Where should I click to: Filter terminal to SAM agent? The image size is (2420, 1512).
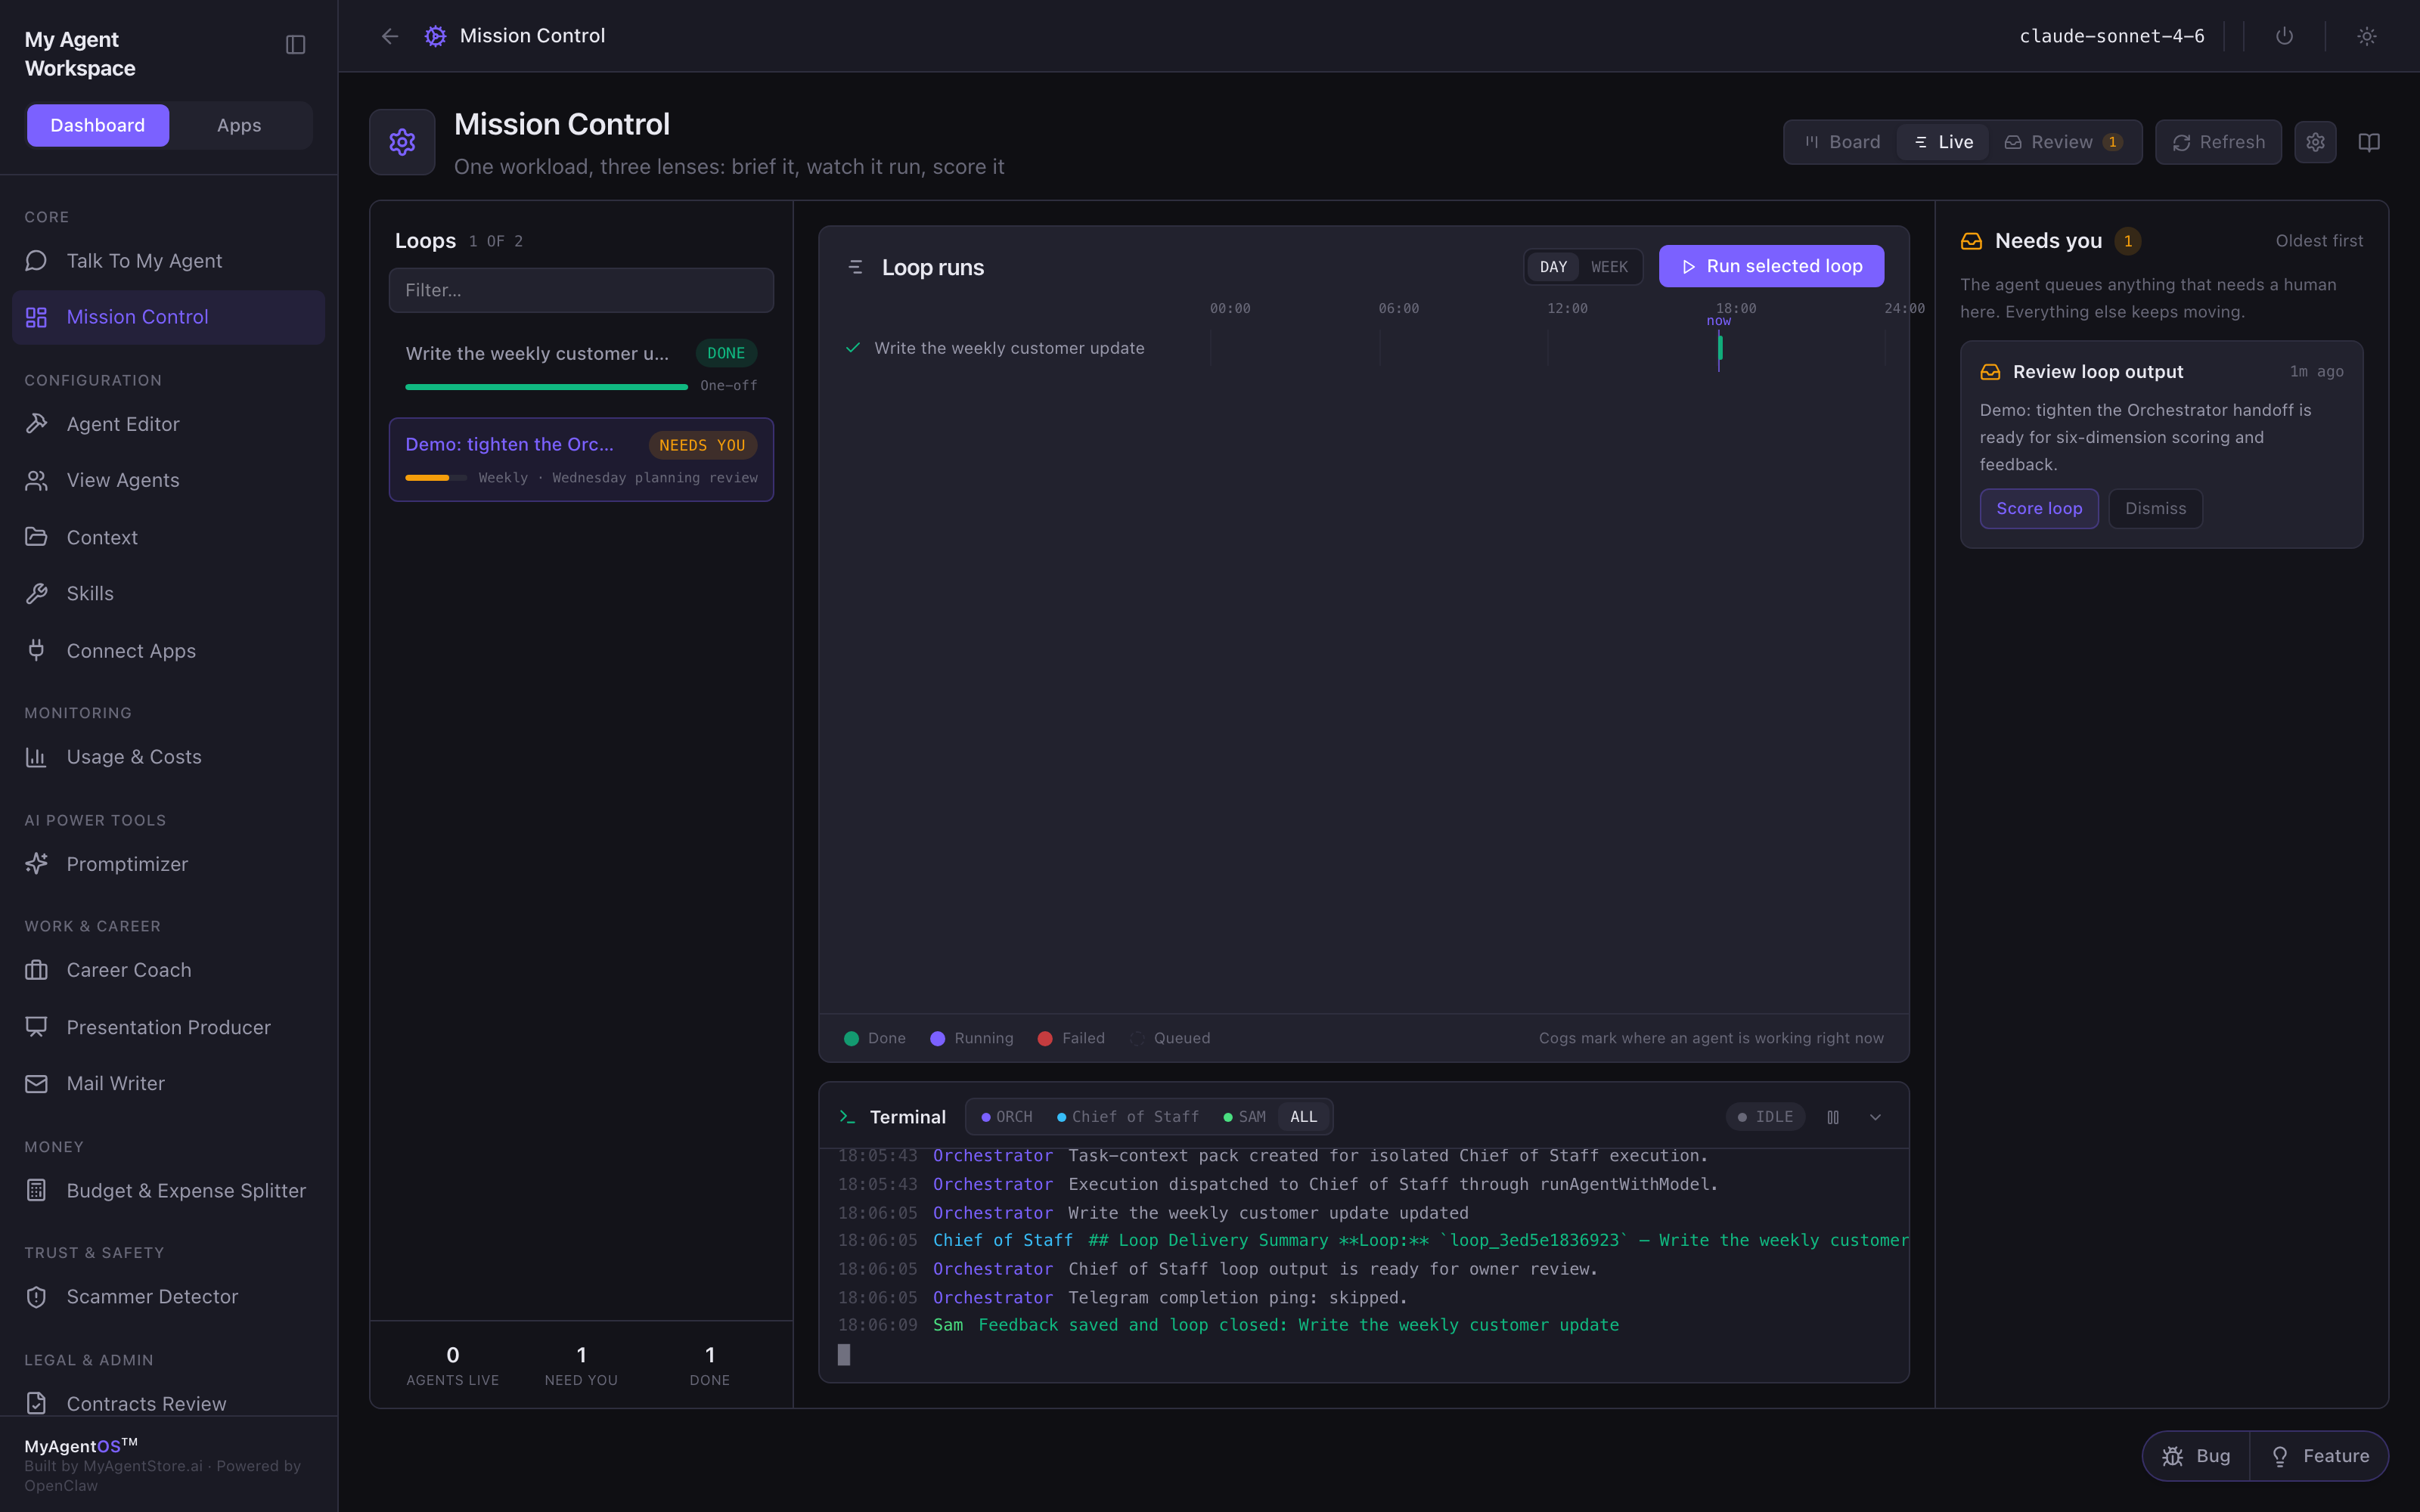click(x=1244, y=1117)
